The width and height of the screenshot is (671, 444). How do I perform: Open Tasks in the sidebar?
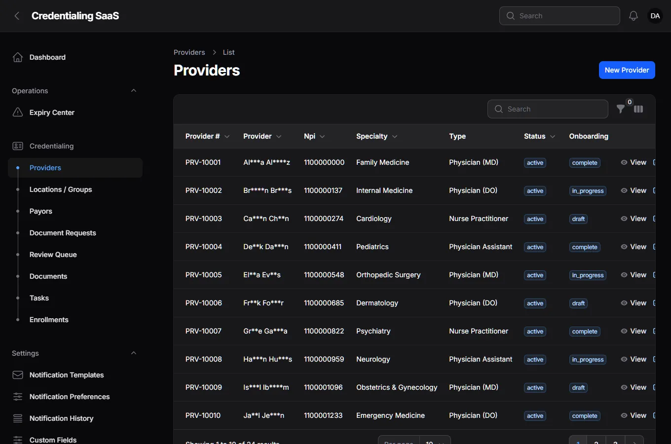pos(75,298)
